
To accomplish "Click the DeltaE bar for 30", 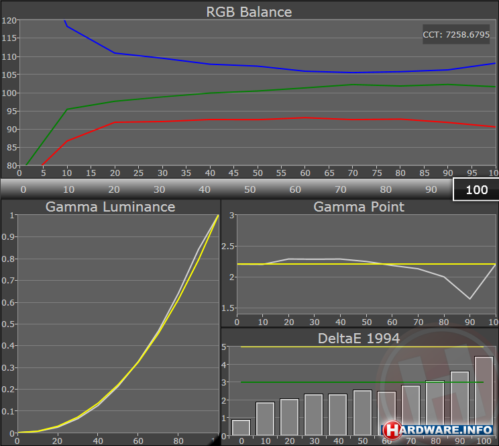I will [x=313, y=414].
